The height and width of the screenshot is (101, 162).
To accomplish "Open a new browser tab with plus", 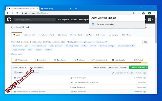I will click(x=76, y=9).
